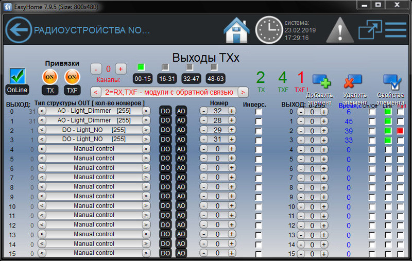Go to the home screen icon
Image resolution: width=412 pixels, height=261 pixels.
point(237,30)
